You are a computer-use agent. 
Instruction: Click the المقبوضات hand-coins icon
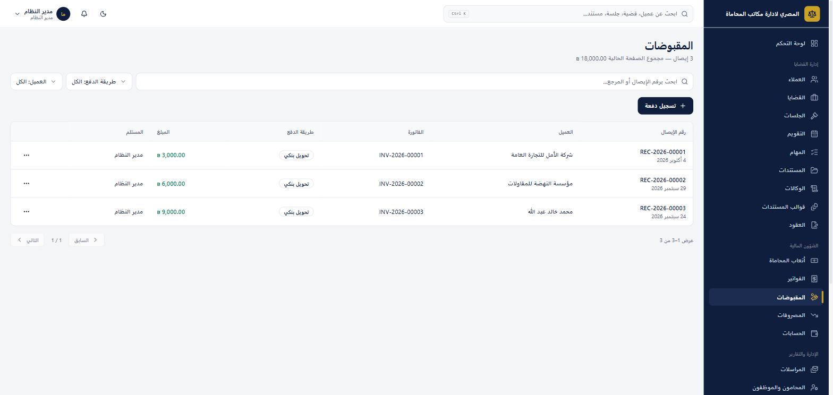click(x=814, y=297)
